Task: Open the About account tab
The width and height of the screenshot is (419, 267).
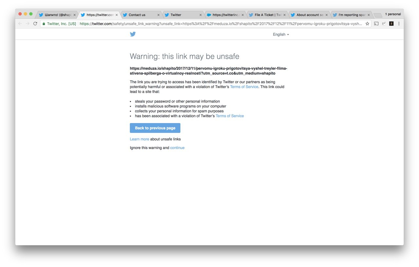Action: click(309, 15)
